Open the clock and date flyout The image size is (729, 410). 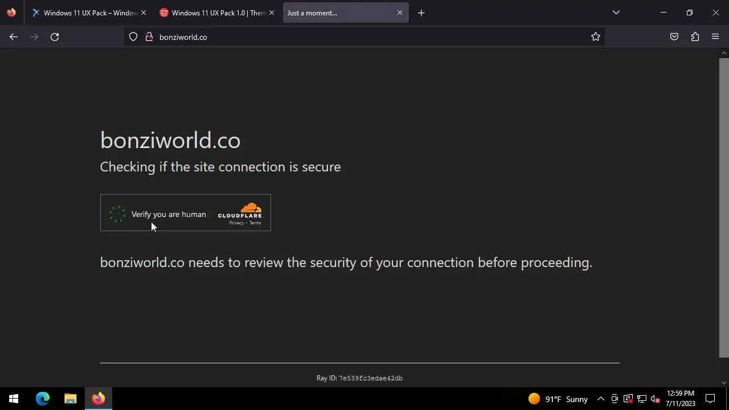point(681,399)
